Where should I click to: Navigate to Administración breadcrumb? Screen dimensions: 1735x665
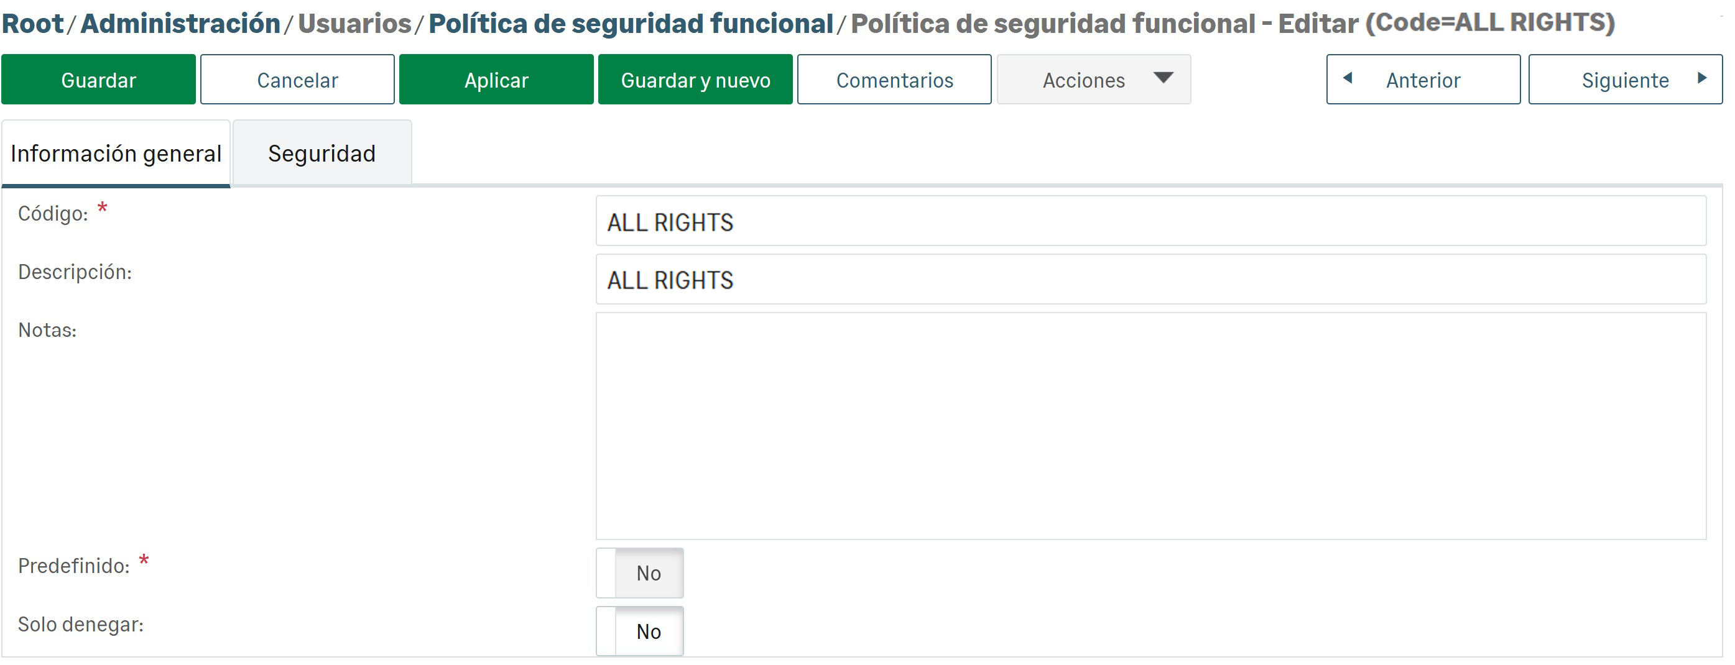tap(180, 24)
